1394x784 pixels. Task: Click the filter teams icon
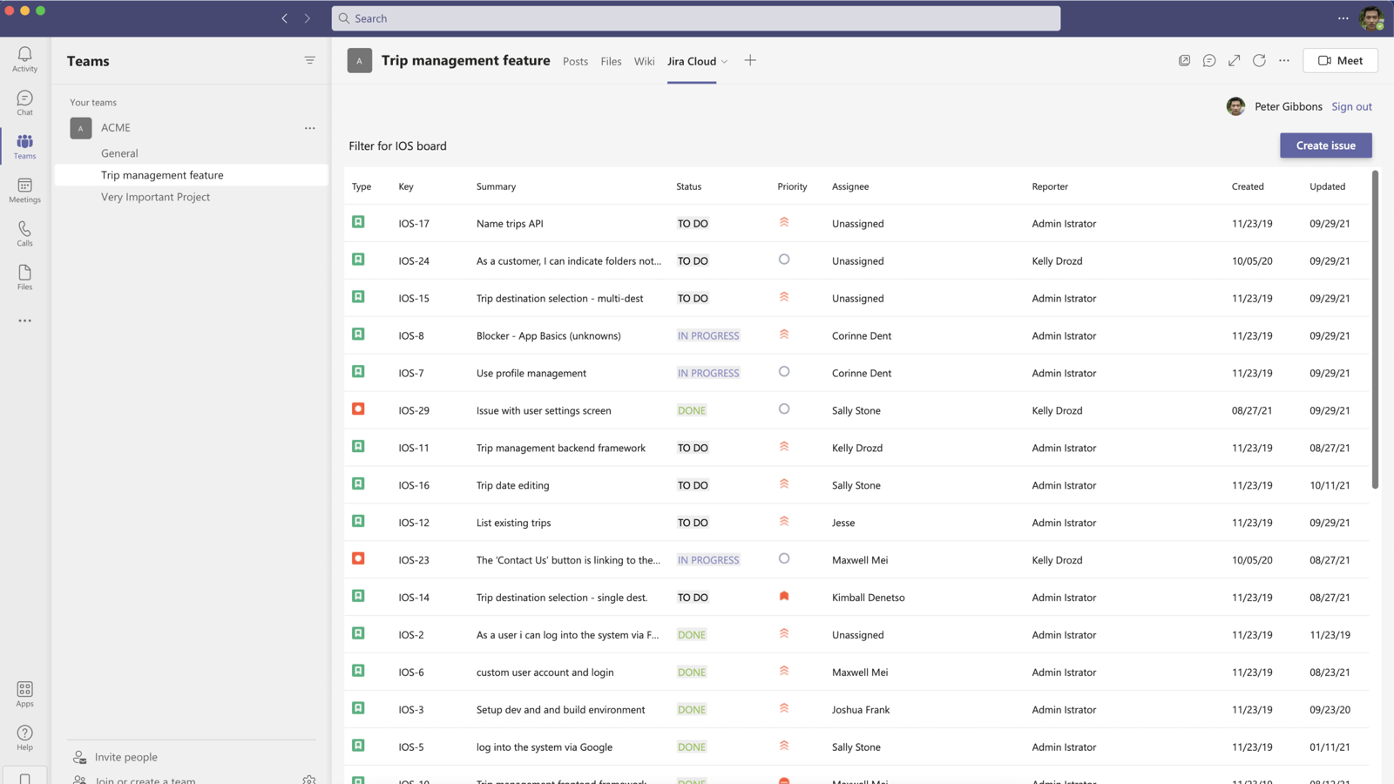click(x=309, y=61)
